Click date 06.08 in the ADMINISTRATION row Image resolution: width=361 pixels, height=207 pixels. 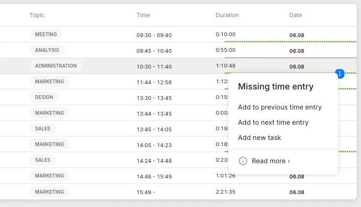point(297,67)
